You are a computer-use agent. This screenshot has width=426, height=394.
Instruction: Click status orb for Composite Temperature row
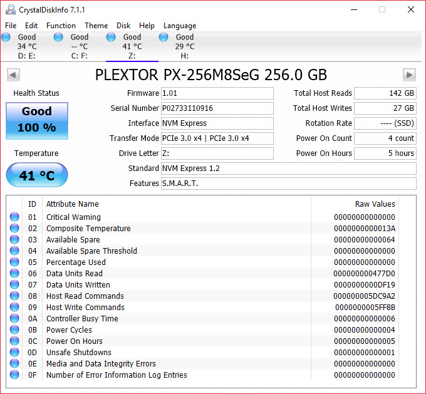tap(14, 228)
